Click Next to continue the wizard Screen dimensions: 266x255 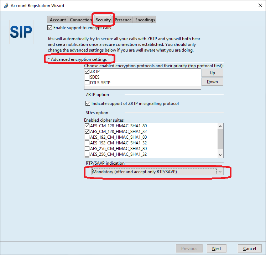click(x=217, y=249)
